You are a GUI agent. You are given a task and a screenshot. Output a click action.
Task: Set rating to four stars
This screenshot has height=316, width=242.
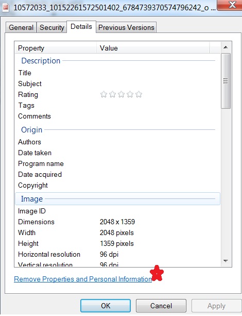pyautogui.click(x=130, y=94)
